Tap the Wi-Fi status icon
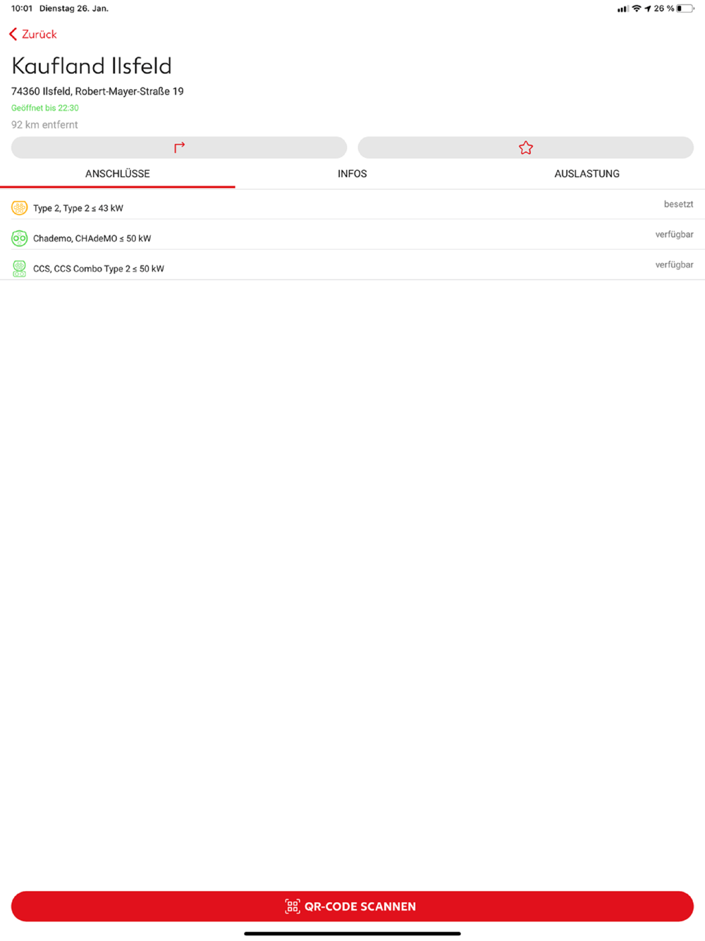 click(637, 8)
